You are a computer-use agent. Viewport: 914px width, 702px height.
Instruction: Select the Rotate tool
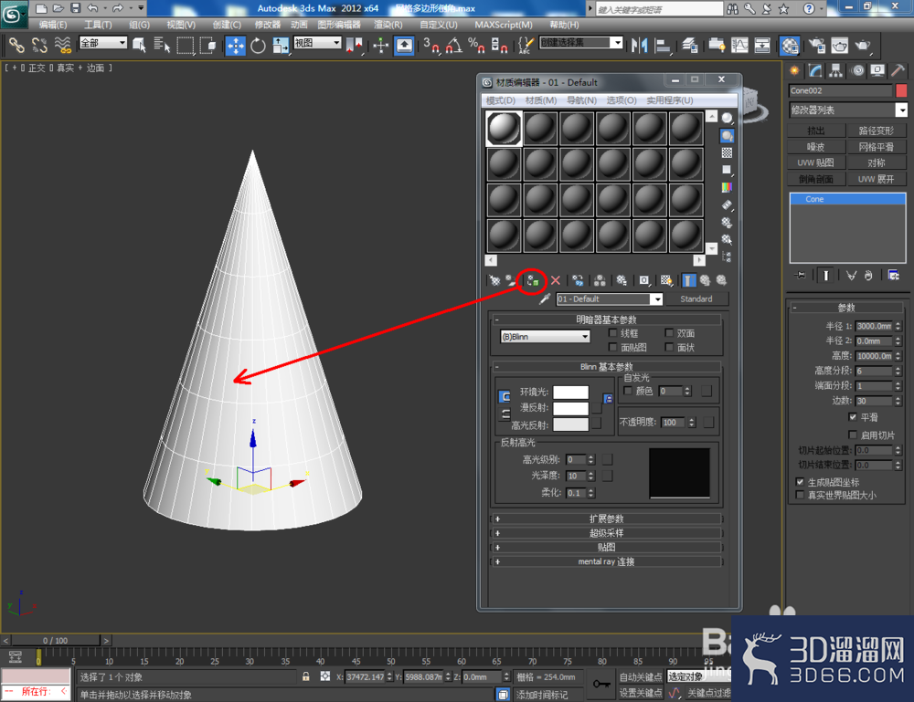258,46
